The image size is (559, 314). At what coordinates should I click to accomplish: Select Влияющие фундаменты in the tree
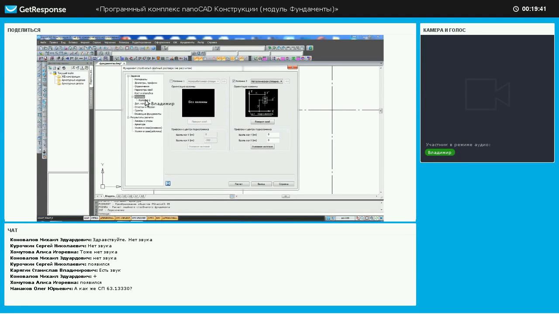148,114
